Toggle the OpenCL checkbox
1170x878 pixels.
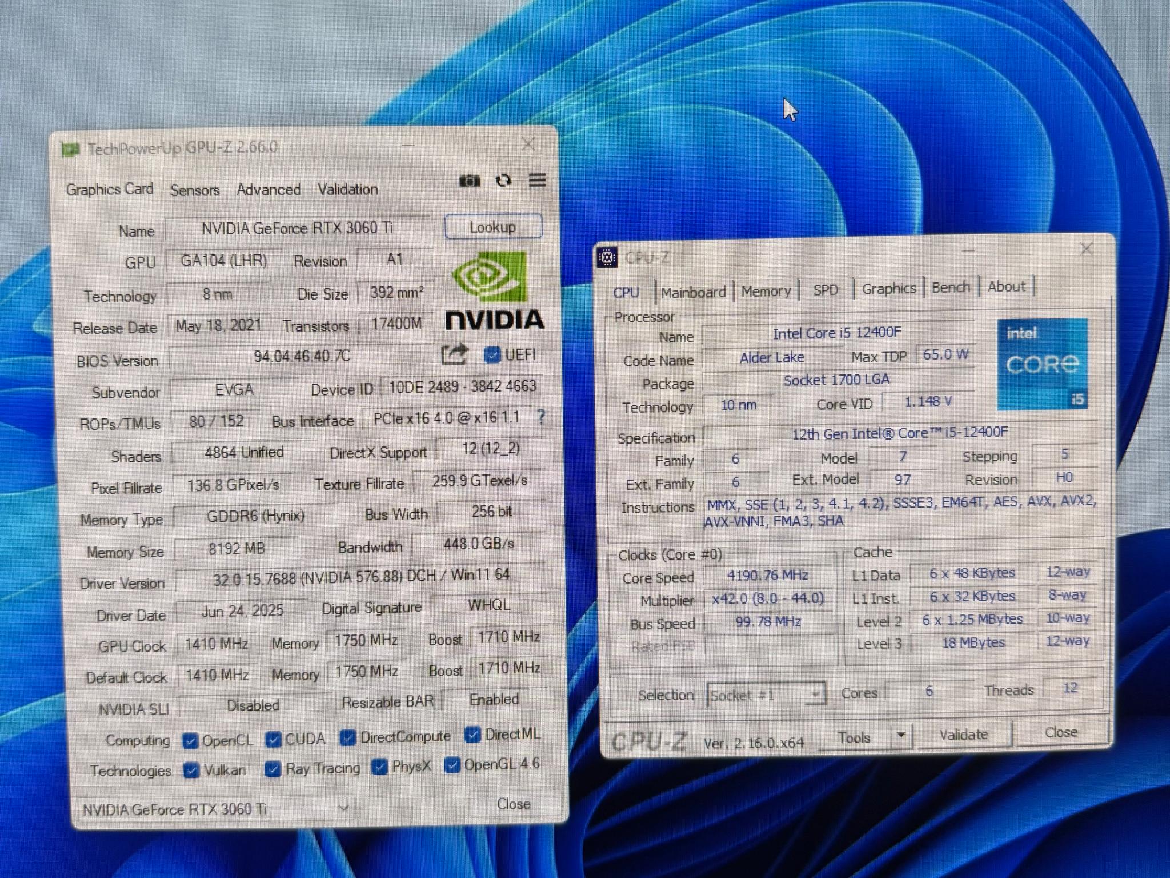[190, 741]
